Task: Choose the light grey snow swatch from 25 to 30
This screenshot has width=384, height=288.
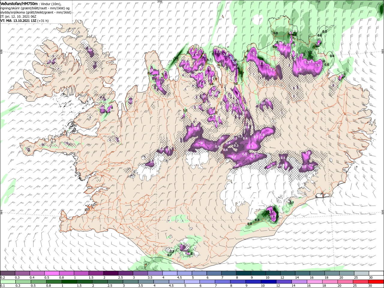Action: coord(361,273)
